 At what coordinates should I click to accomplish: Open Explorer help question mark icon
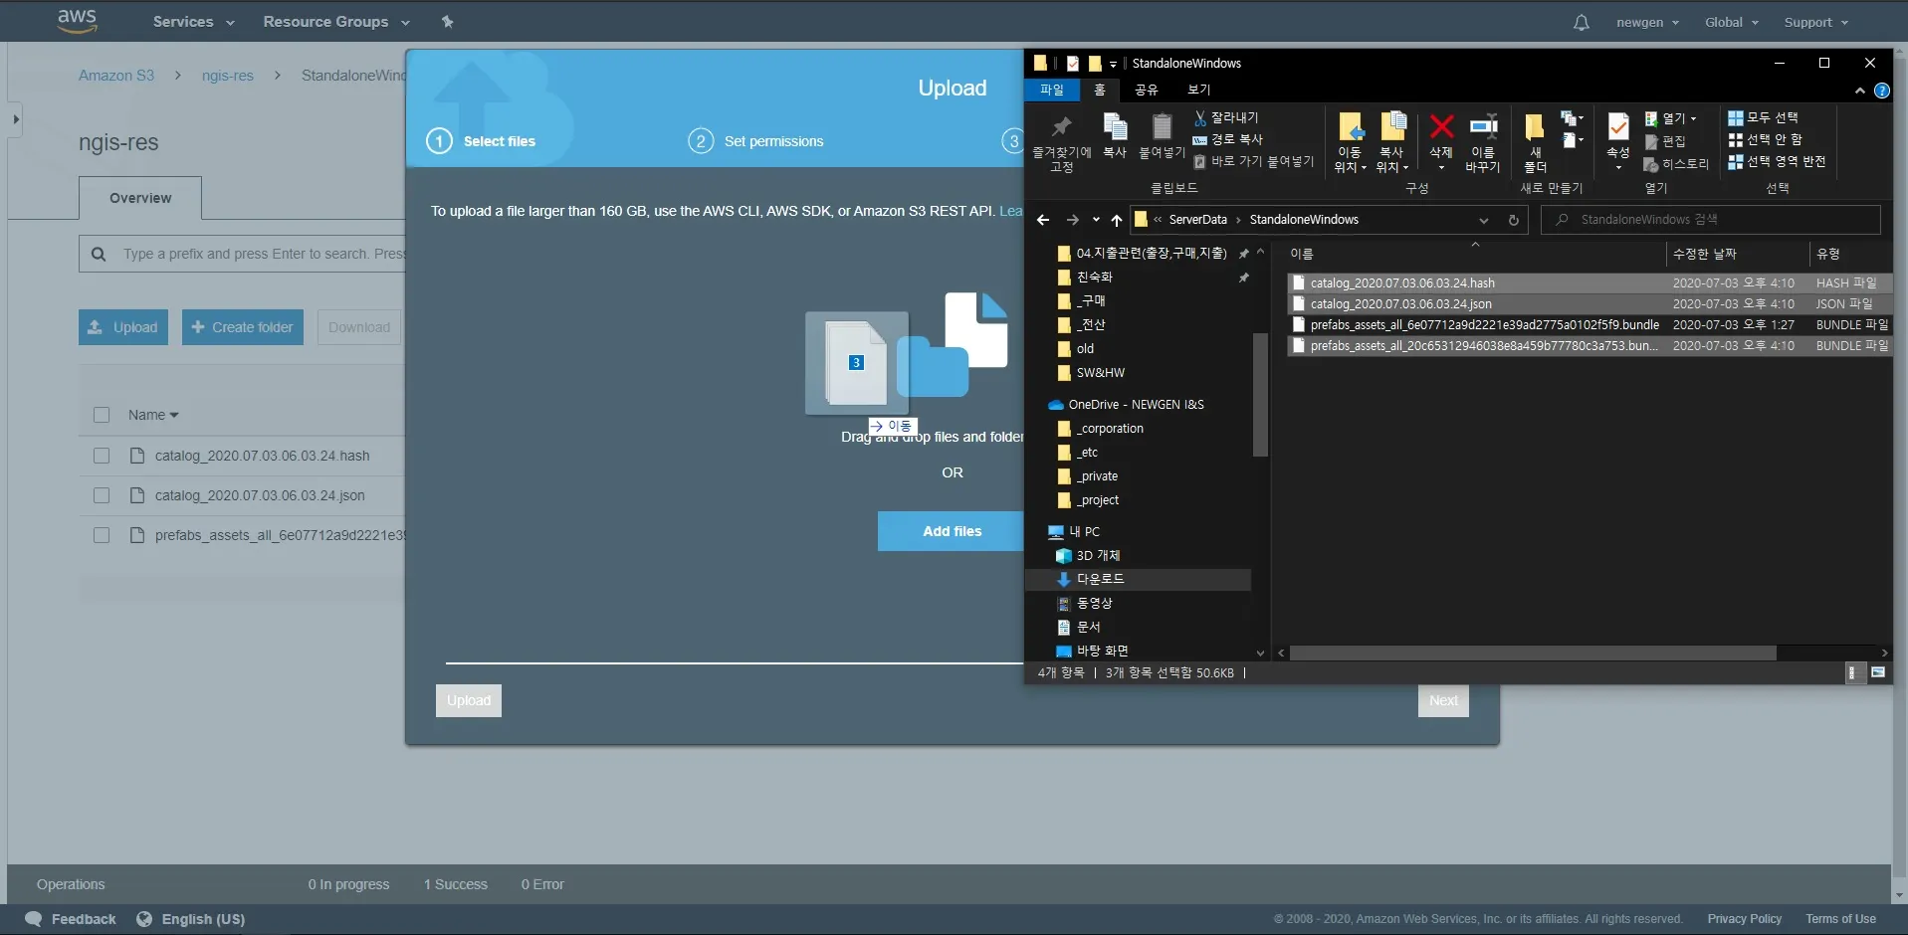point(1881,91)
